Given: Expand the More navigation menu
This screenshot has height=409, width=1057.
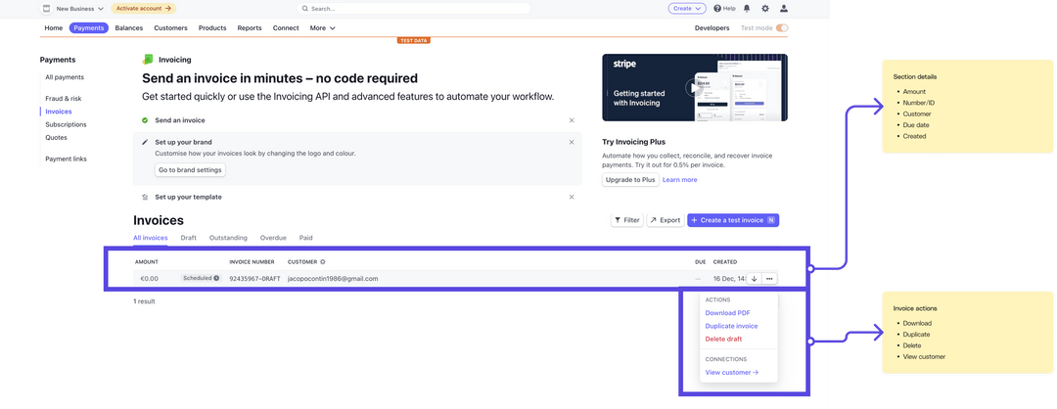Looking at the screenshot, I should [x=322, y=28].
